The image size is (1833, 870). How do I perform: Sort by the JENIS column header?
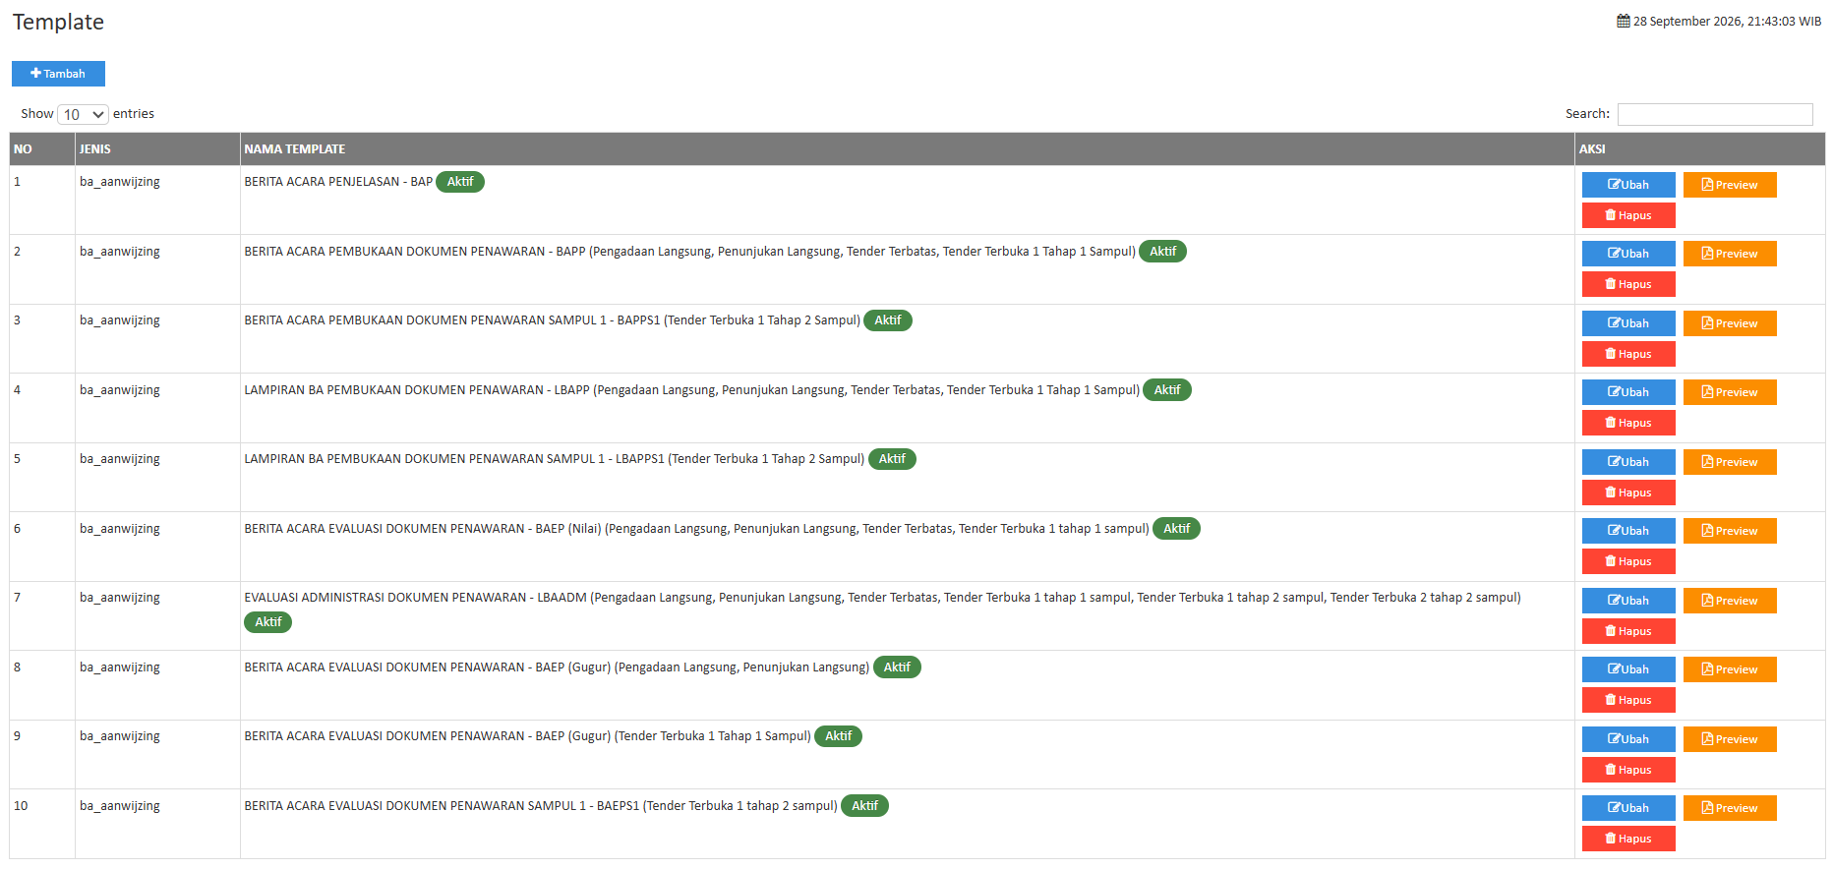(x=157, y=149)
